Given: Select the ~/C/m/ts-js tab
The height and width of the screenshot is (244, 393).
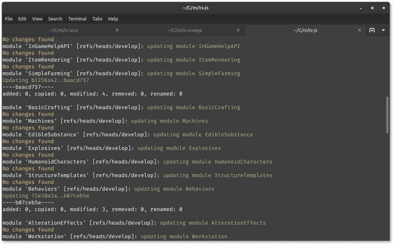Looking at the screenshot, I should pos(305,30).
